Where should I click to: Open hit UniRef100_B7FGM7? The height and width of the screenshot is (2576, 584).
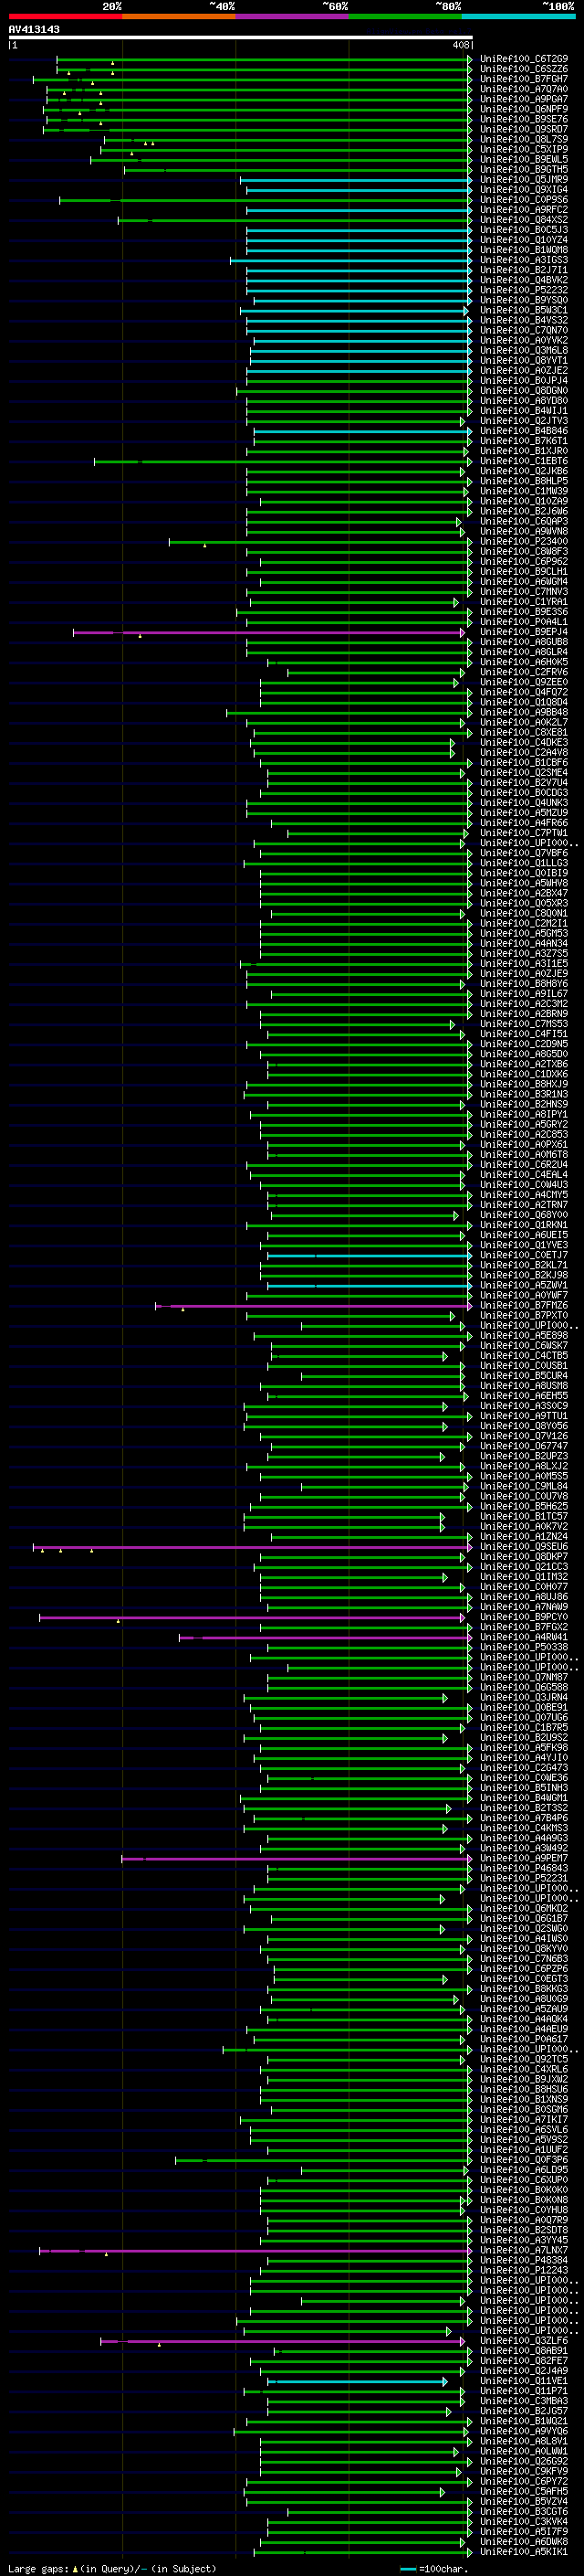pyautogui.click(x=523, y=79)
